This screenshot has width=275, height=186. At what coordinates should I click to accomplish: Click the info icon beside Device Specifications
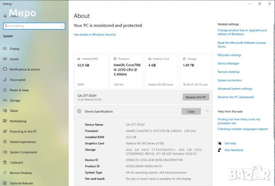click(79, 111)
